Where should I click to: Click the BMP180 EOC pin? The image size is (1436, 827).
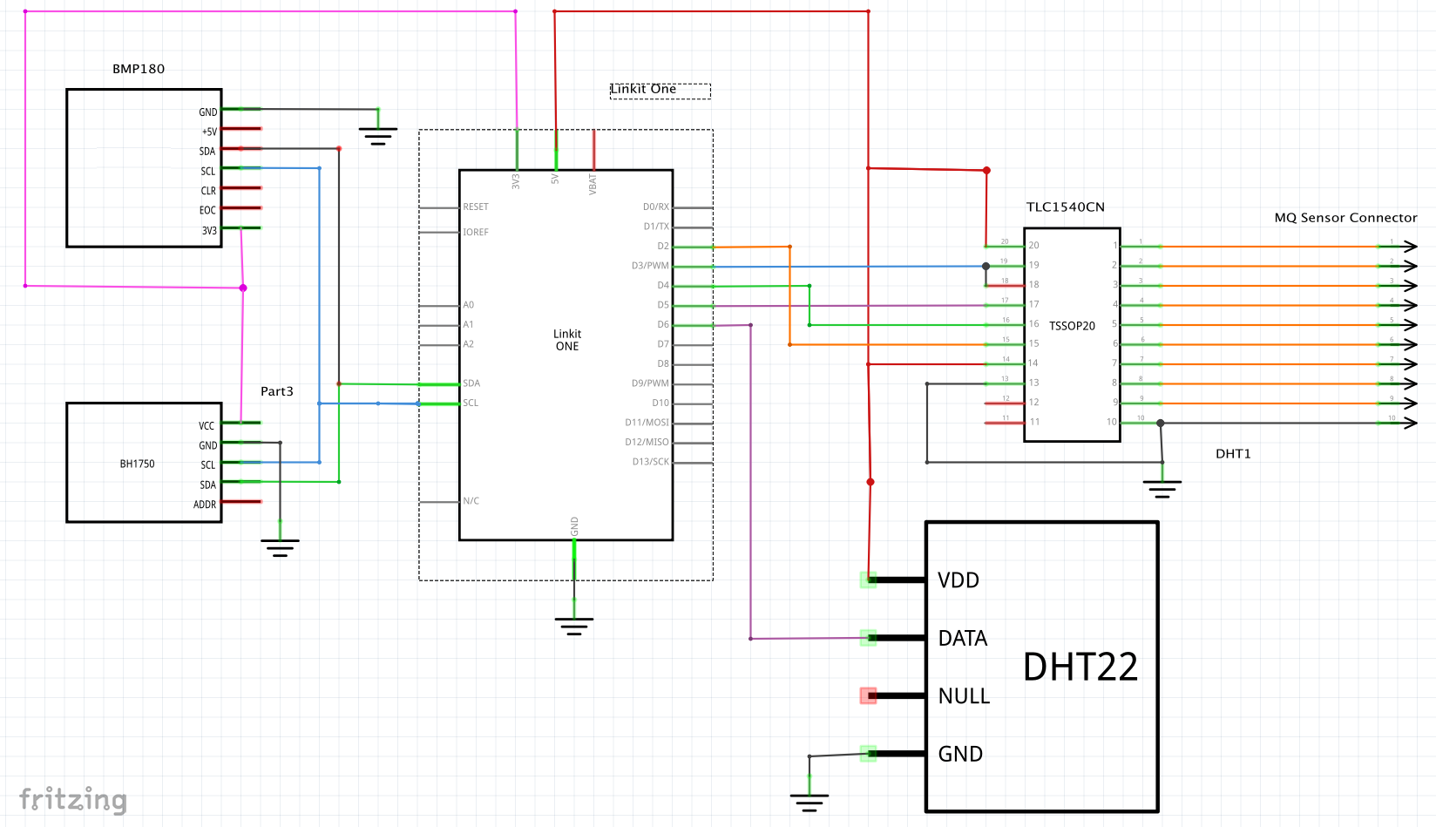241,208
